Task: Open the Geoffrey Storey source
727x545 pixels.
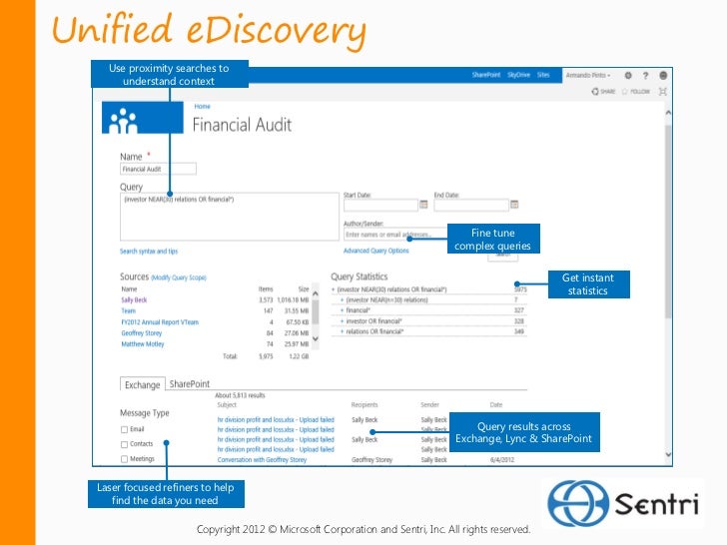Action: (142, 333)
